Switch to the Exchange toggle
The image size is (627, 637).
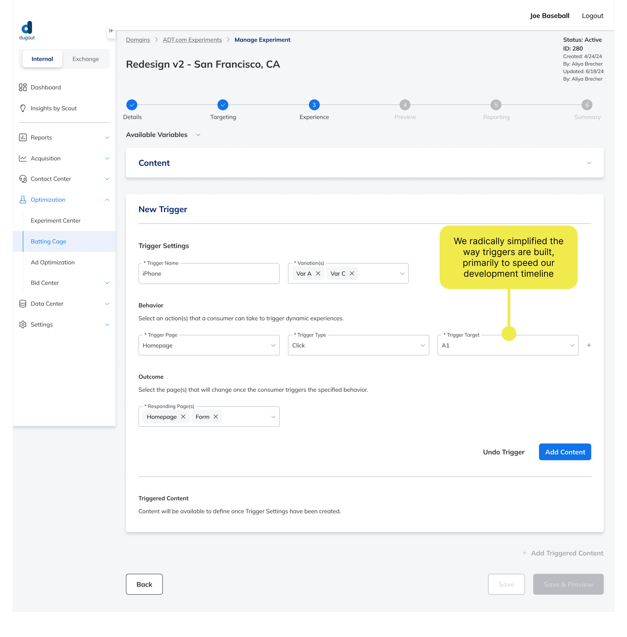[86, 59]
